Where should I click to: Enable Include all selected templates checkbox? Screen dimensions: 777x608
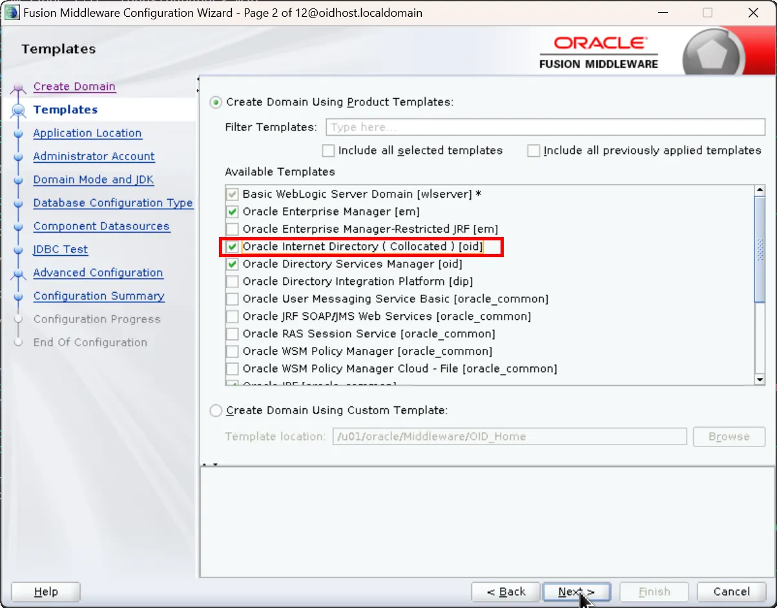[x=328, y=151]
